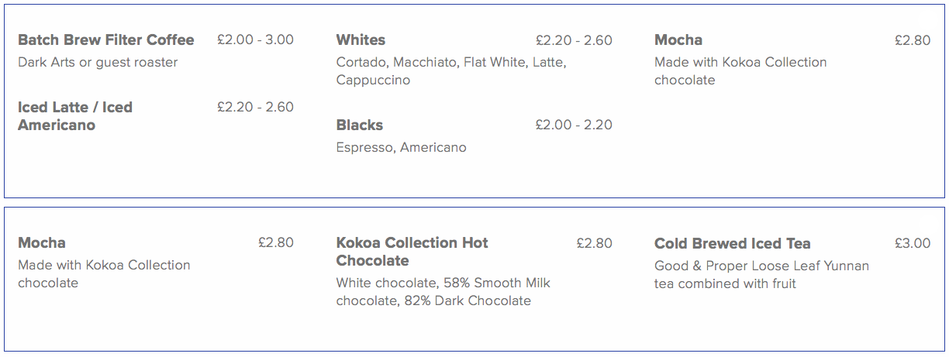Click top Mocha's Kokoa Collection chocolate description
This screenshot has width=949, height=357.
(x=740, y=71)
